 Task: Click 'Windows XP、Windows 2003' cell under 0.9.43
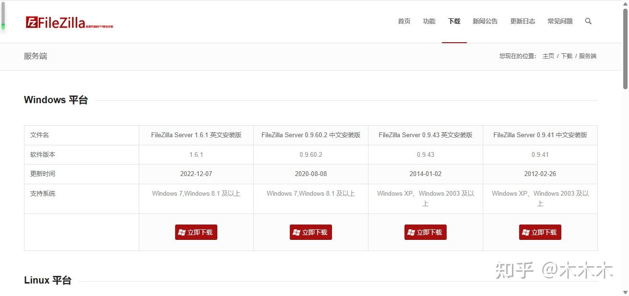pyautogui.click(x=426, y=199)
